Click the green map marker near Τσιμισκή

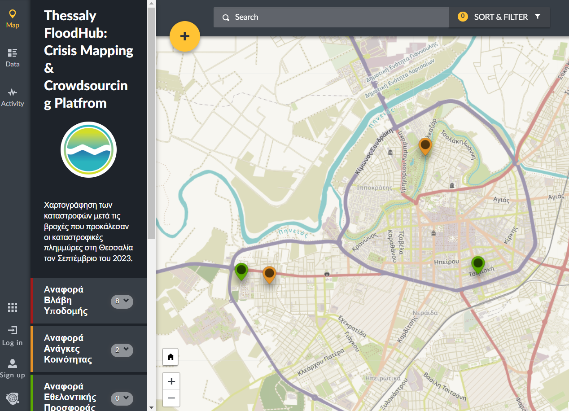pyautogui.click(x=478, y=264)
